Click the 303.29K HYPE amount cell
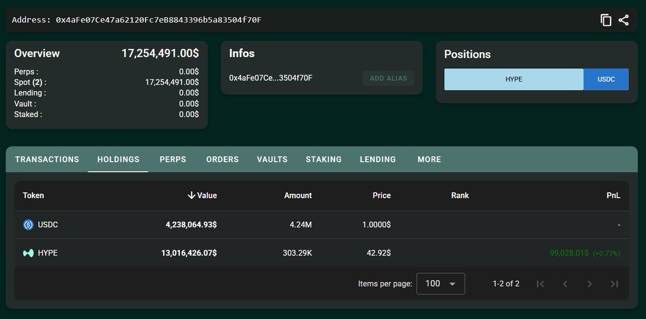Image resolution: width=646 pixels, height=319 pixels. click(x=296, y=252)
